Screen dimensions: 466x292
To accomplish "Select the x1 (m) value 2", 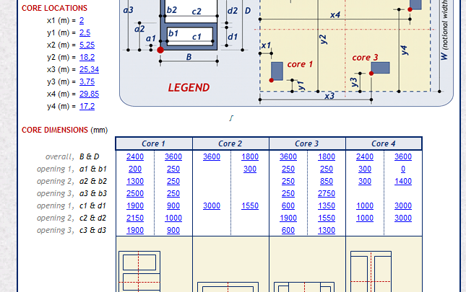I will (x=82, y=20).
